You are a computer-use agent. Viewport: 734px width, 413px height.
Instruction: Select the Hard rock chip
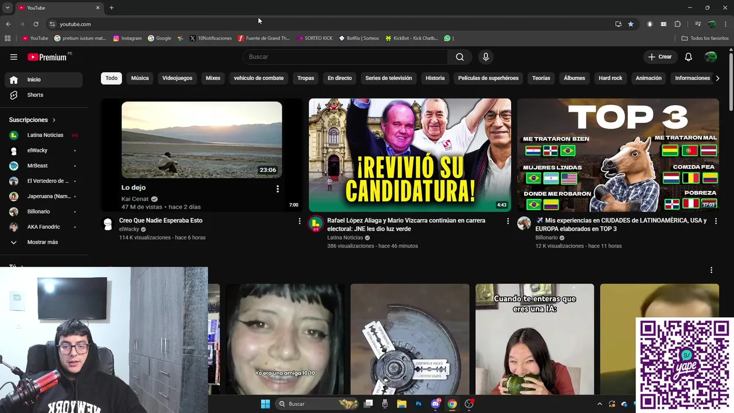(610, 78)
